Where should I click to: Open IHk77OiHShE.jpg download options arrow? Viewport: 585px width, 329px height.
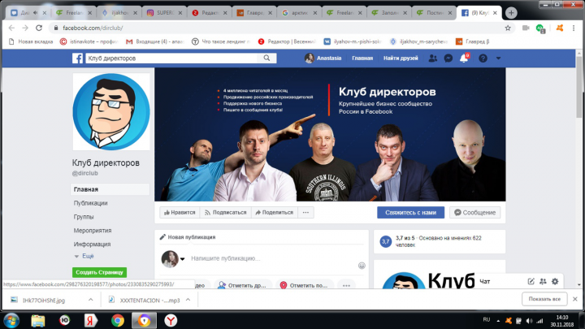(91, 300)
